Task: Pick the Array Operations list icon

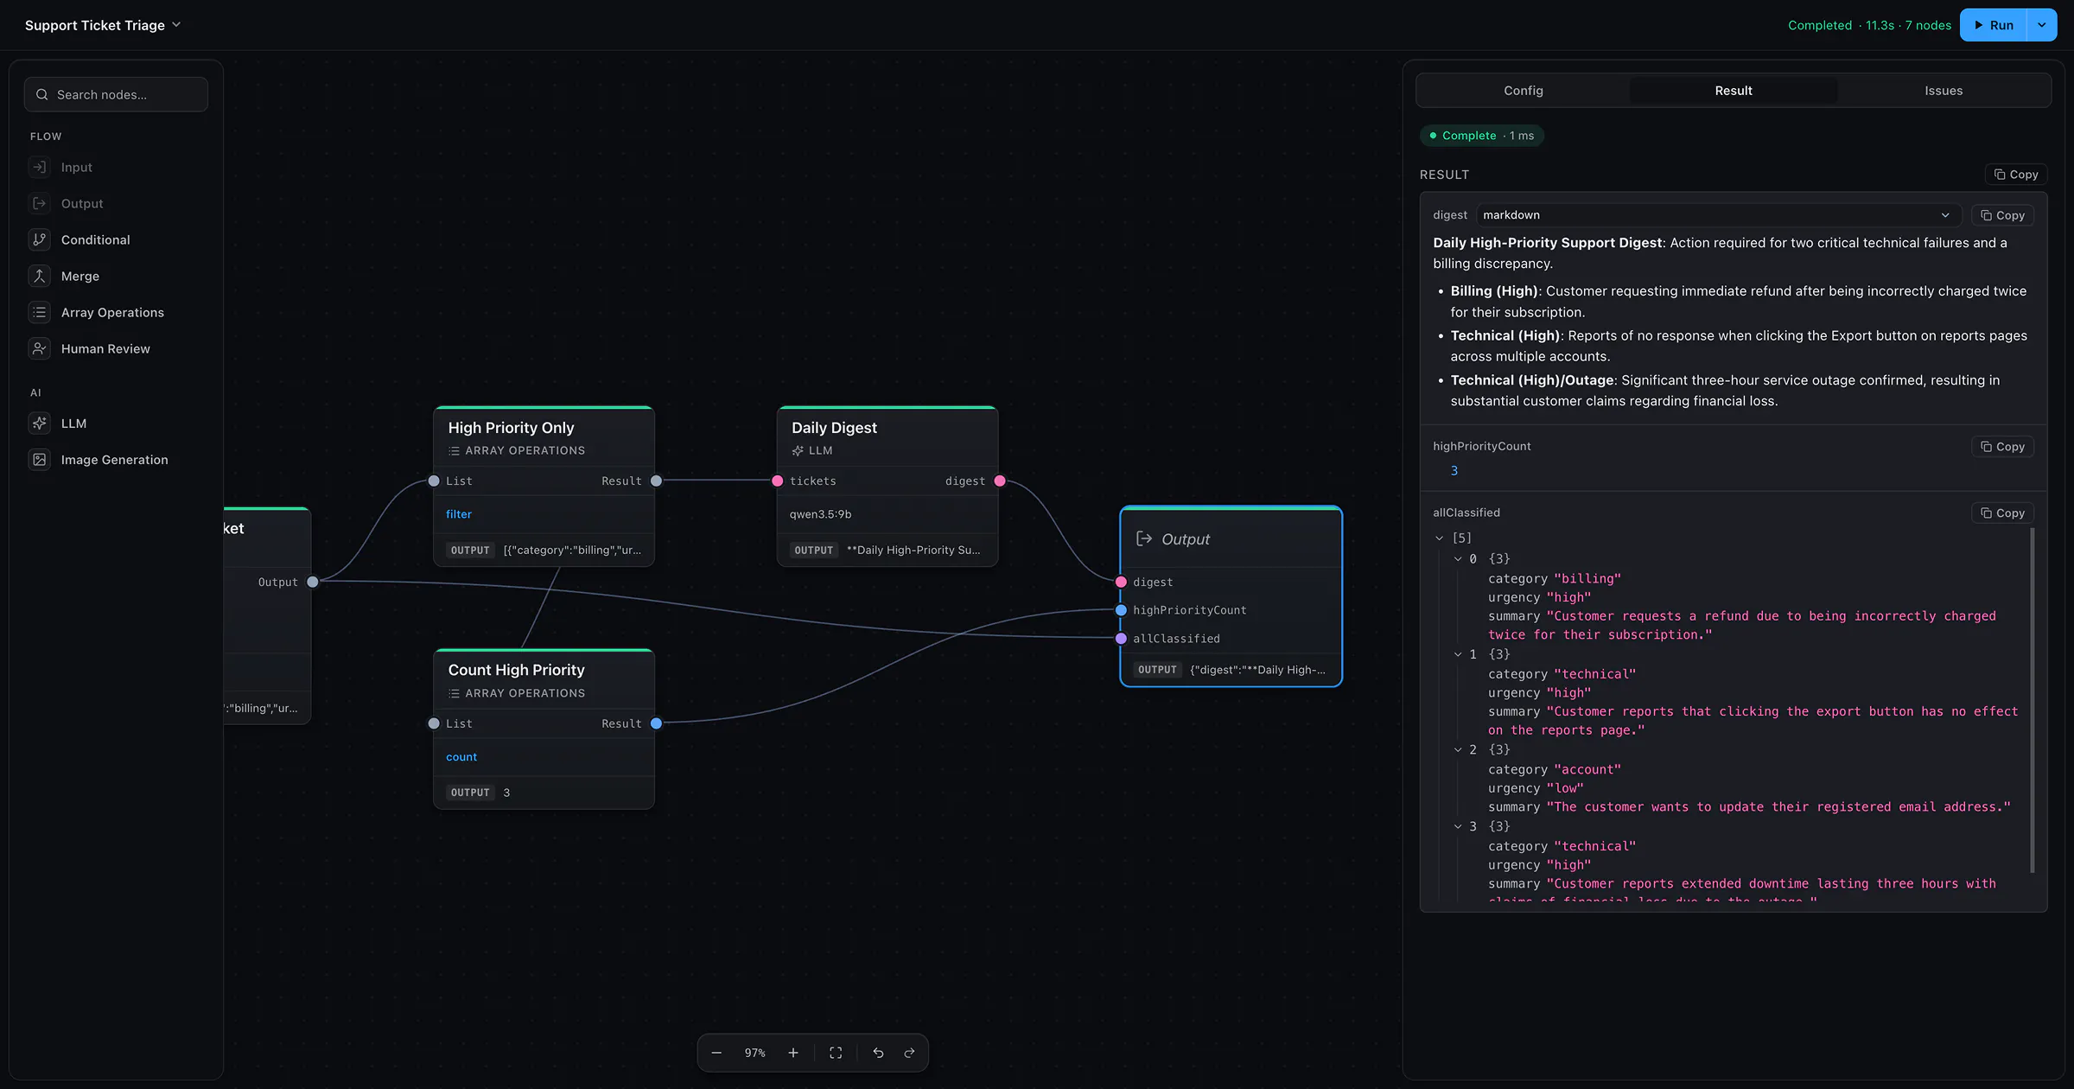Action: (x=39, y=312)
